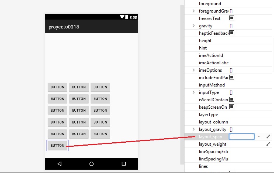Click the pencil icon beside layout_span
274x173 pixels.
coord(268,137)
